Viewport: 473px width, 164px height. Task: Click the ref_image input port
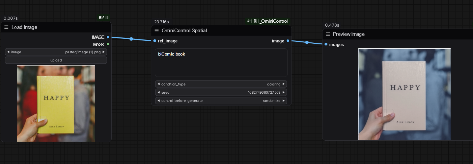[155, 41]
